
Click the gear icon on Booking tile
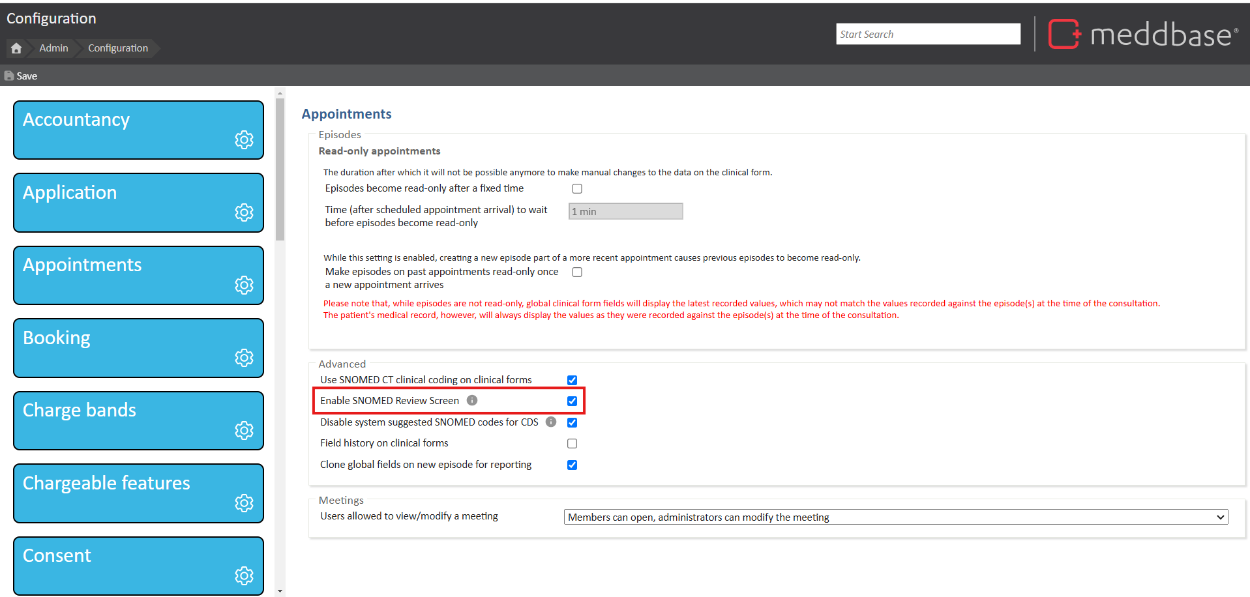pos(244,358)
